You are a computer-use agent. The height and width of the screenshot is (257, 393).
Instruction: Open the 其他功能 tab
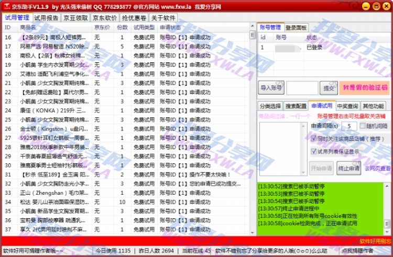[x=373, y=106]
